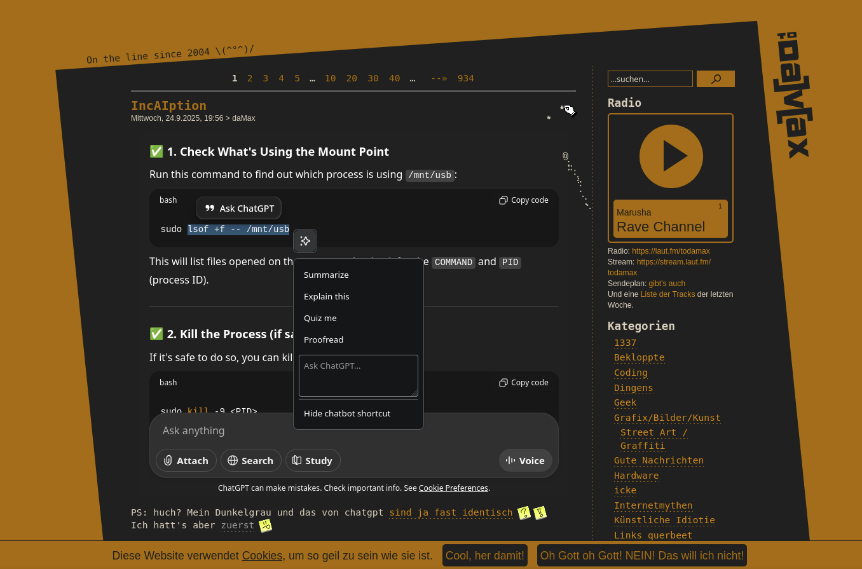Choose Explain this menu entry

click(x=326, y=296)
